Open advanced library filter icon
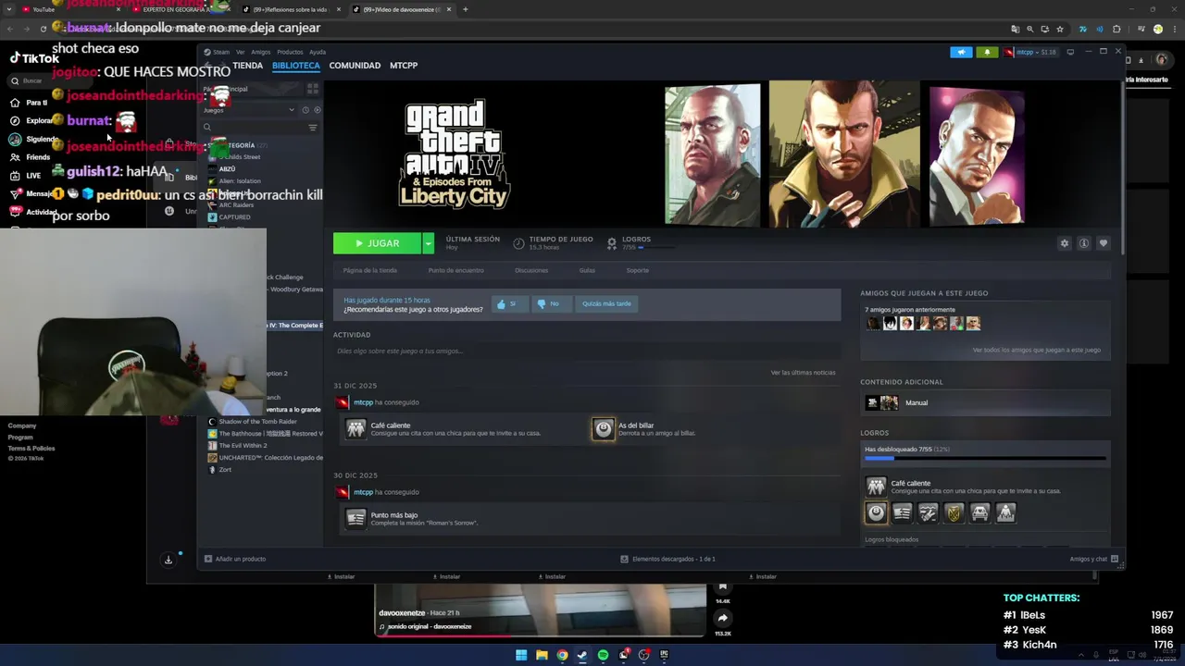The image size is (1185, 666). (x=313, y=128)
